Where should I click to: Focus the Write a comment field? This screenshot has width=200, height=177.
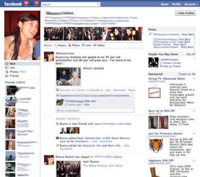[95, 110]
